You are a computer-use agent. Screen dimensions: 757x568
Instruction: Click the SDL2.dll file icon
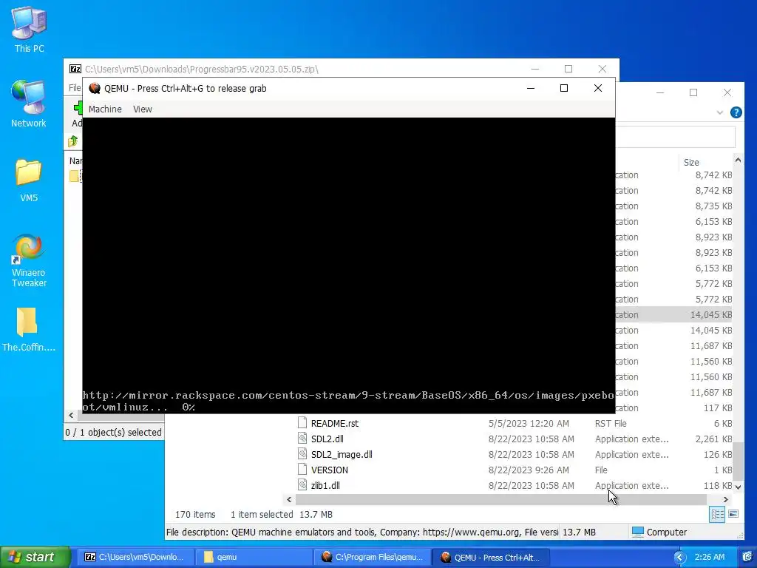pyautogui.click(x=302, y=439)
